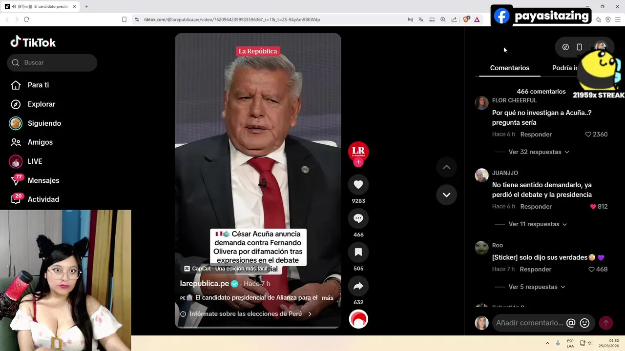The width and height of the screenshot is (625, 351).
Task: Open taskbar volume icon
Action: (x=590, y=343)
